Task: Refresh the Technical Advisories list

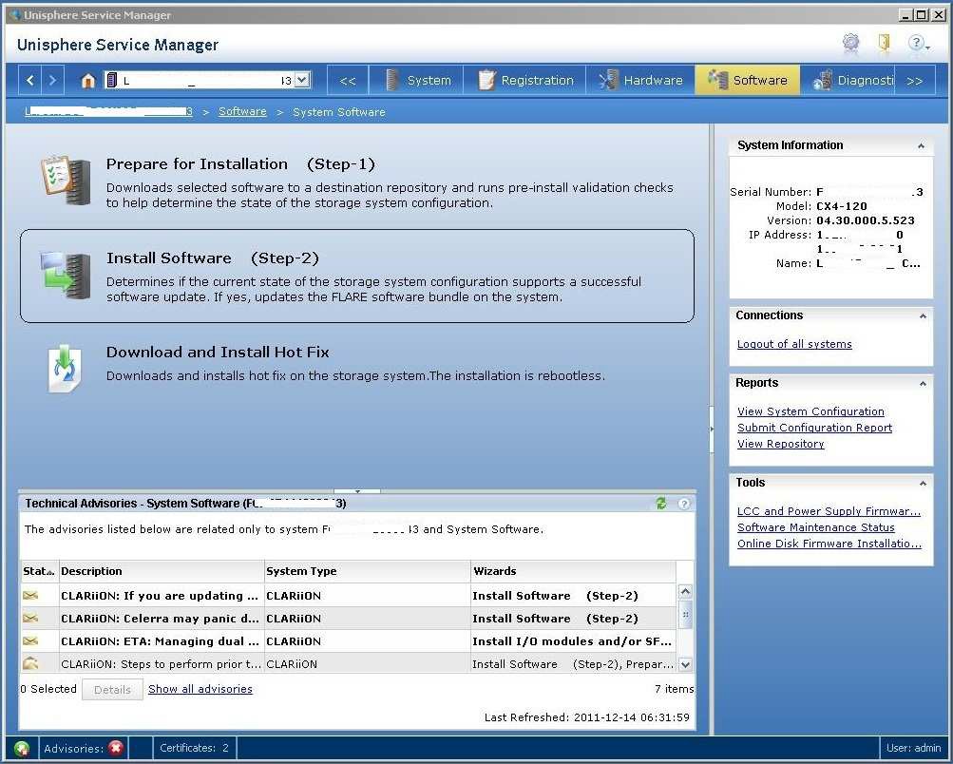Action: point(660,504)
